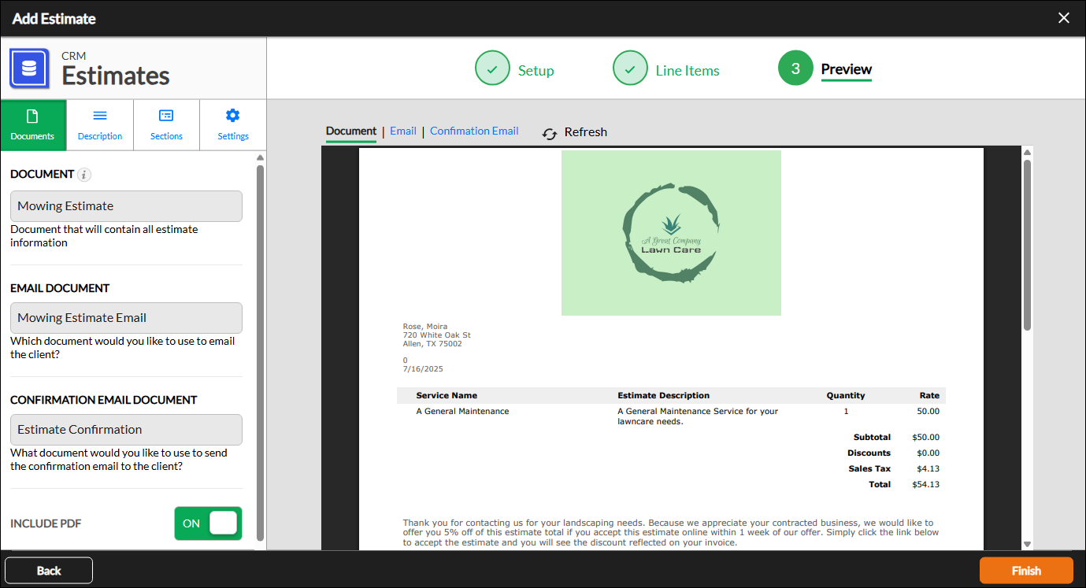1086x588 pixels.
Task: Close the Add Estimate dialog
Action: click(1064, 18)
